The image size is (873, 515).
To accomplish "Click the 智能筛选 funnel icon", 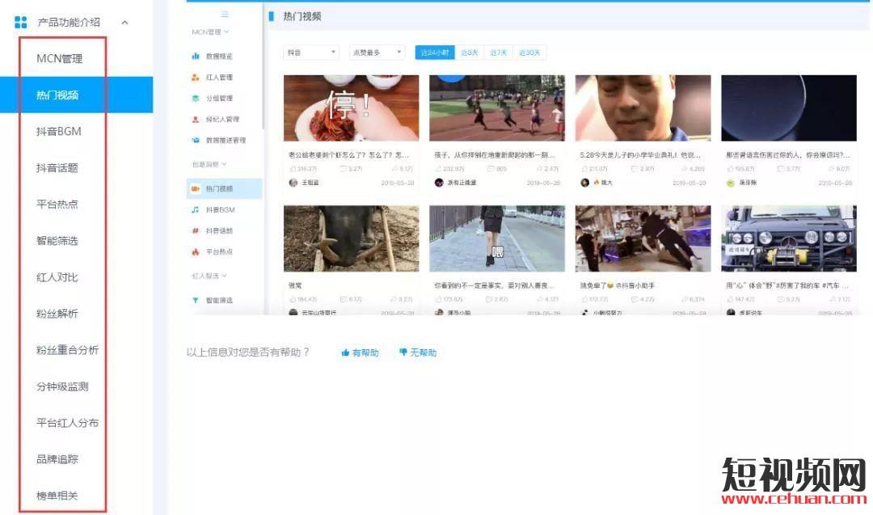I will pyautogui.click(x=195, y=300).
